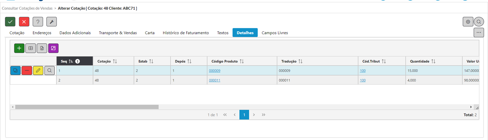Go to the next page
The image size is (488, 140).
tap(254, 115)
